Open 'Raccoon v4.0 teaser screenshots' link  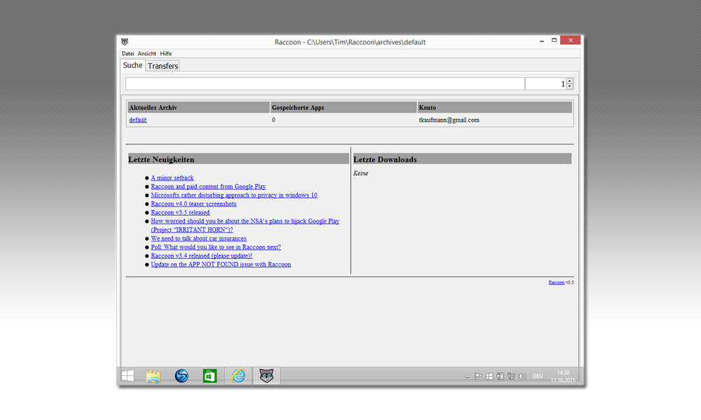(193, 204)
